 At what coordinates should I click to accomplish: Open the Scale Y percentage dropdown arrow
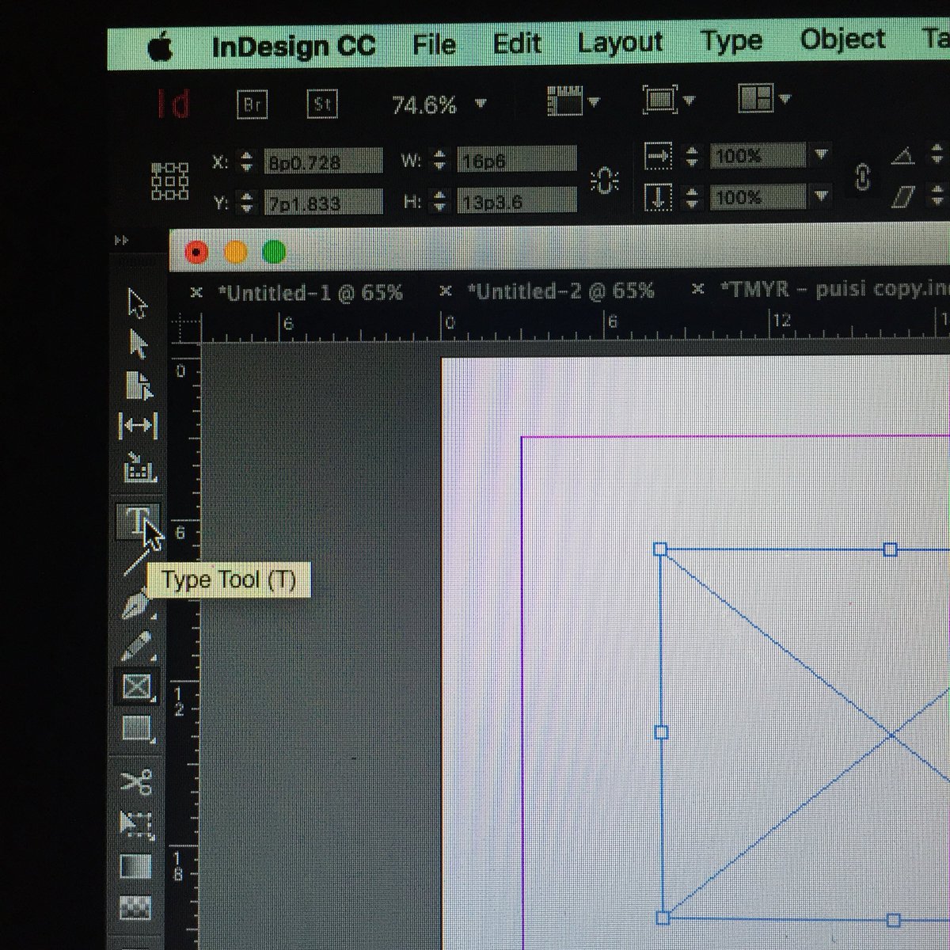pos(821,195)
